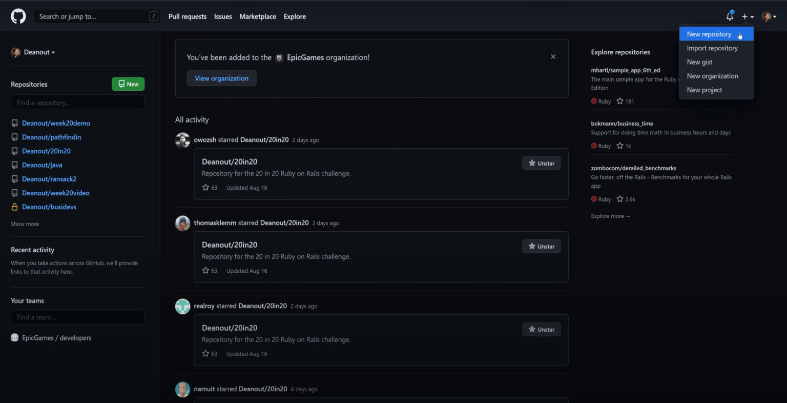Click the lock icon beside Deanout/busidevs

tap(14, 207)
